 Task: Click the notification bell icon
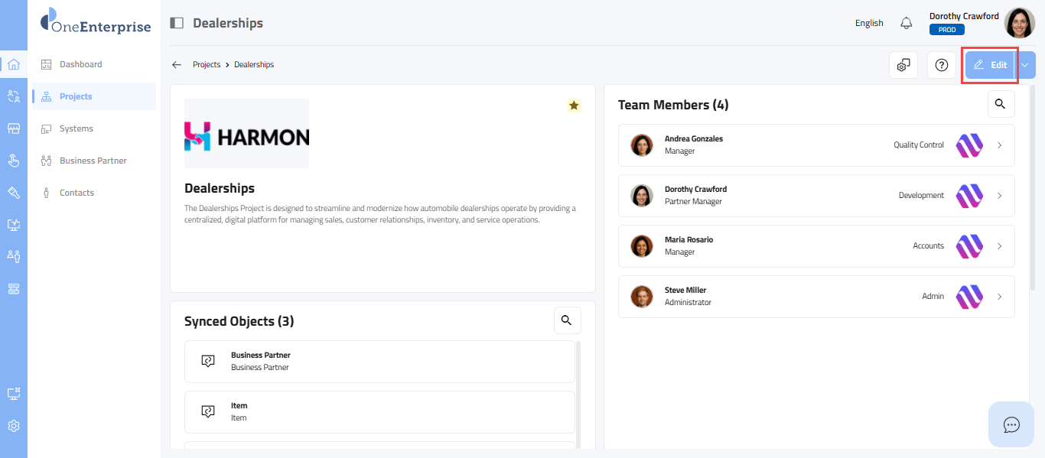click(x=907, y=23)
